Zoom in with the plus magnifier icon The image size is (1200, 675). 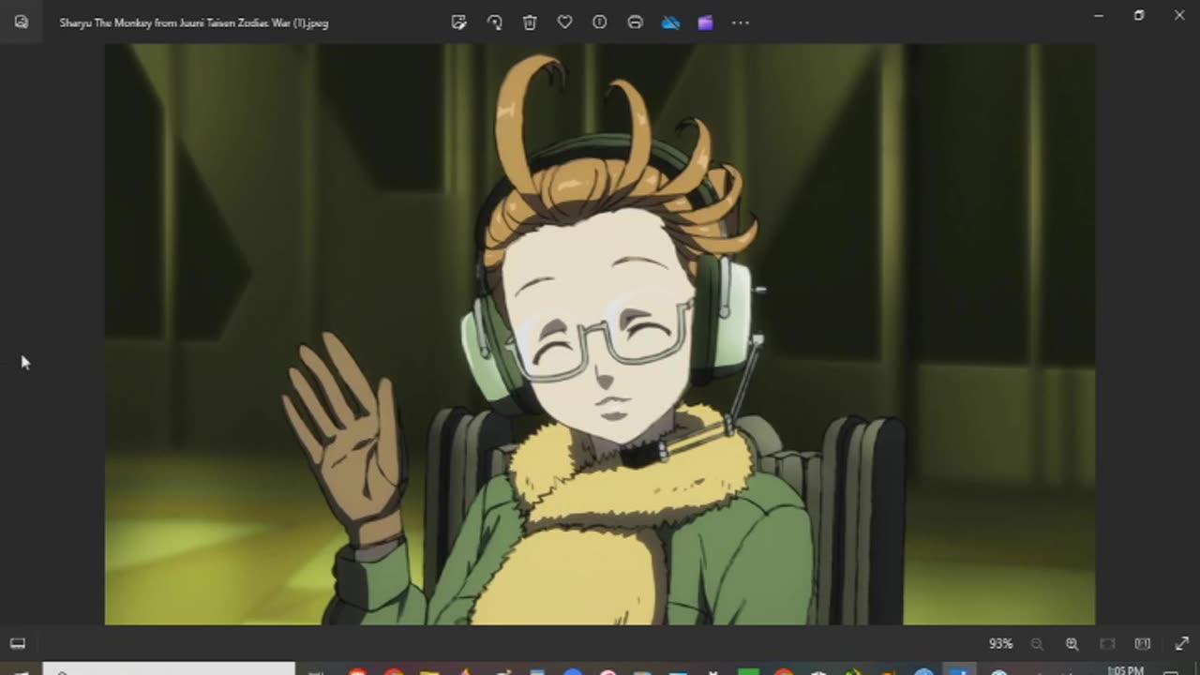click(1072, 644)
